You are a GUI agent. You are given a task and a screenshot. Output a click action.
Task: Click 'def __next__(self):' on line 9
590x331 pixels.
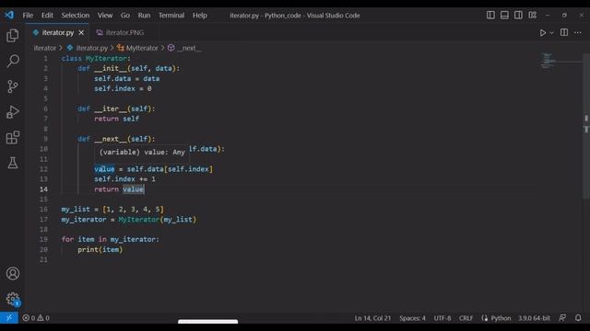(116, 139)
